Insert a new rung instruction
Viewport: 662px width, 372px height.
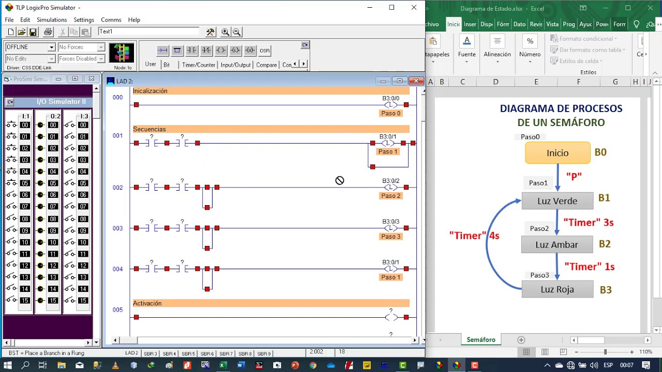point(162,50)
